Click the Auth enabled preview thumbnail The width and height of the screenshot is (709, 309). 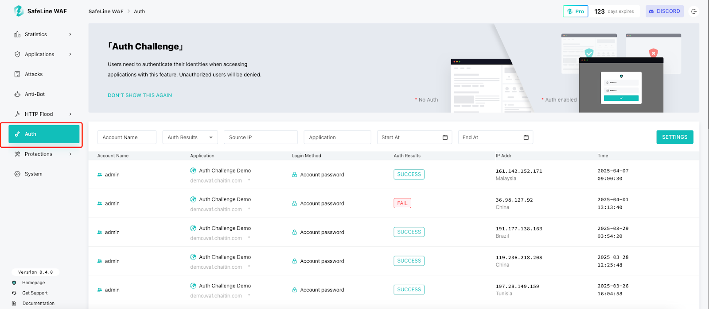tap(621, 85)
